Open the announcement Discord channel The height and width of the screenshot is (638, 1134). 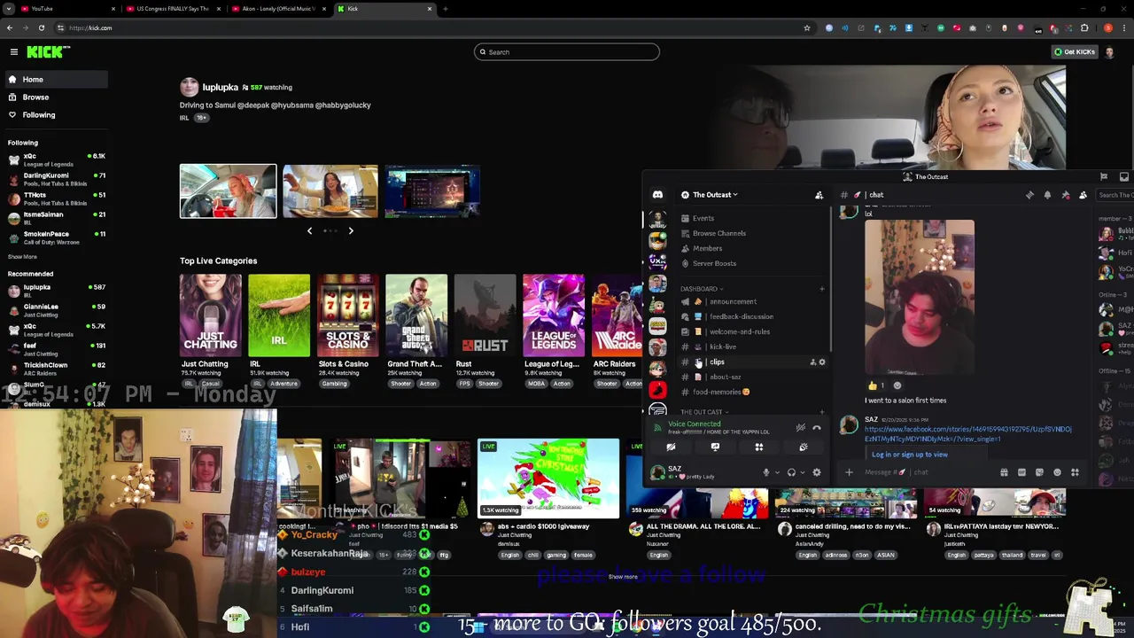pos(751,302)
